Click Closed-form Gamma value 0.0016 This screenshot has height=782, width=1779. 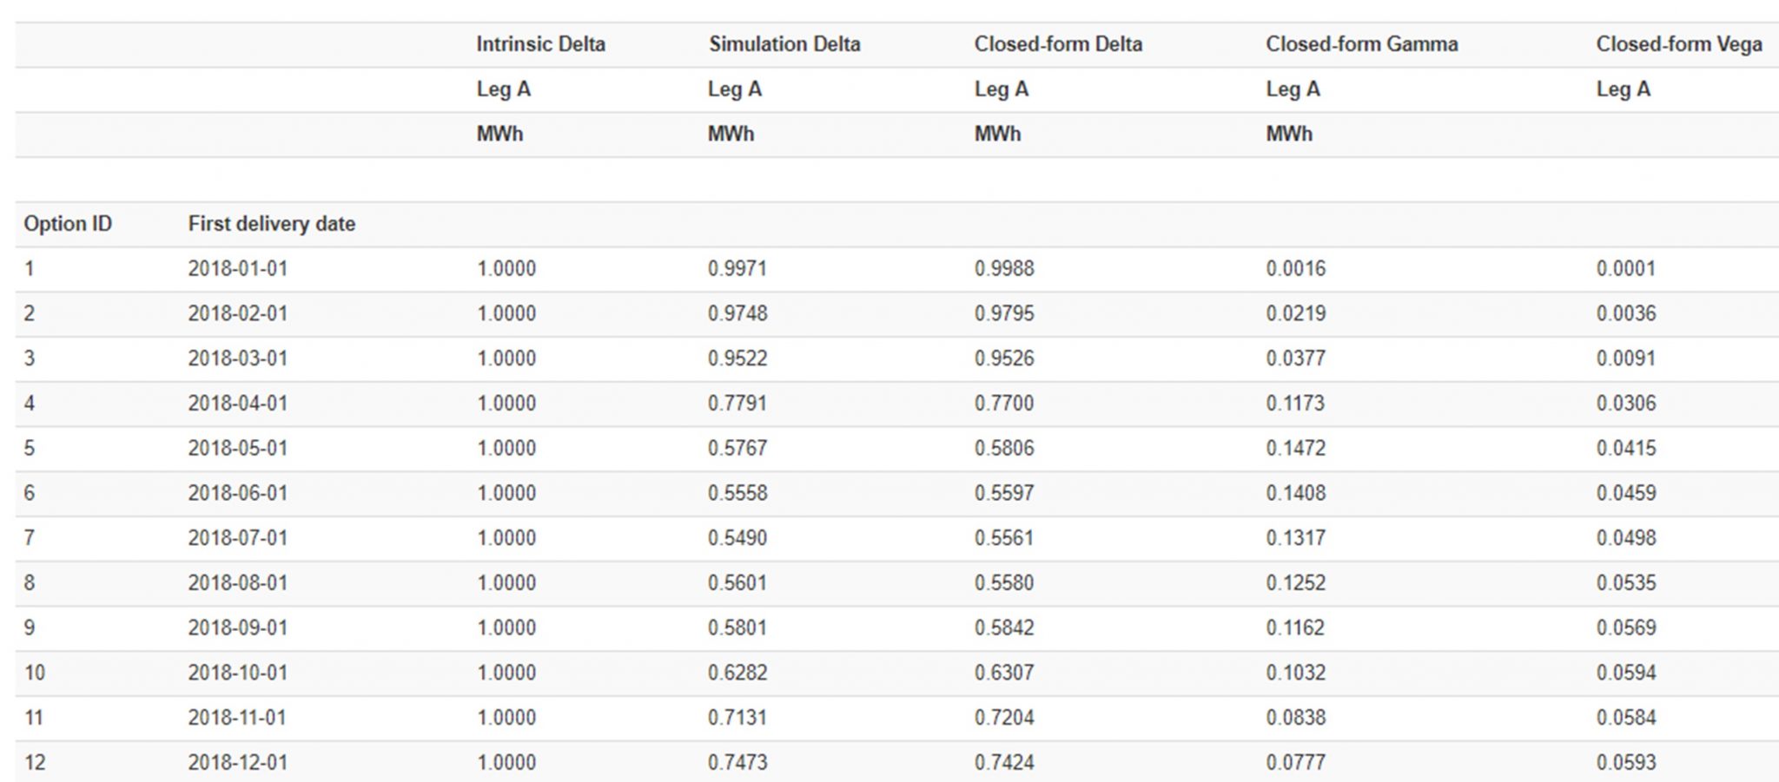[x=1296, y=269]
